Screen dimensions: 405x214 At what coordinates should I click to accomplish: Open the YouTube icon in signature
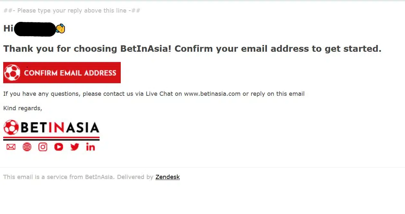(x=59, y=147)
